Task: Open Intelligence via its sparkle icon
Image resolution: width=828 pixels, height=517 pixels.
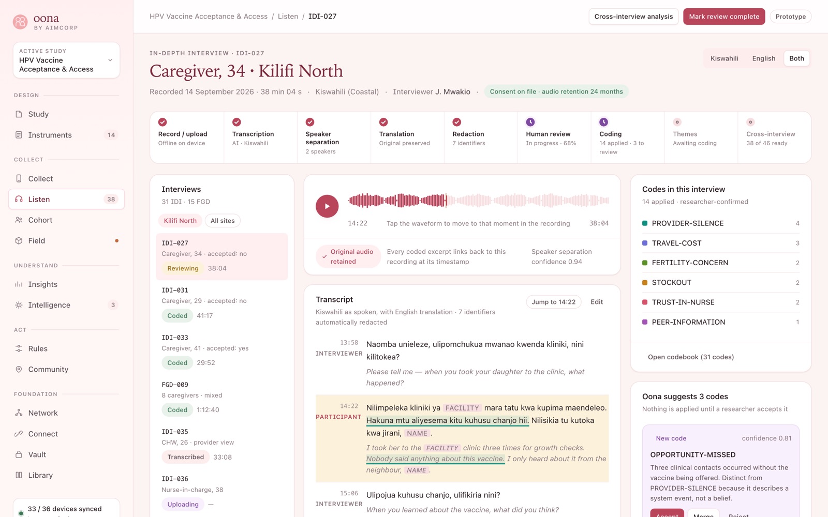Action: point(19,305)
